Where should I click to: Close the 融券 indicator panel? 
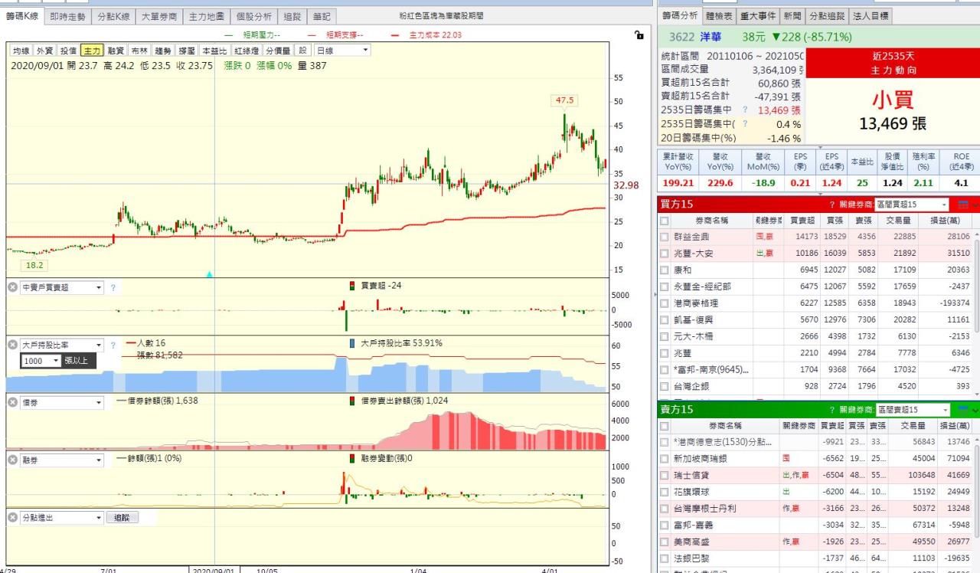coord(13,460)
